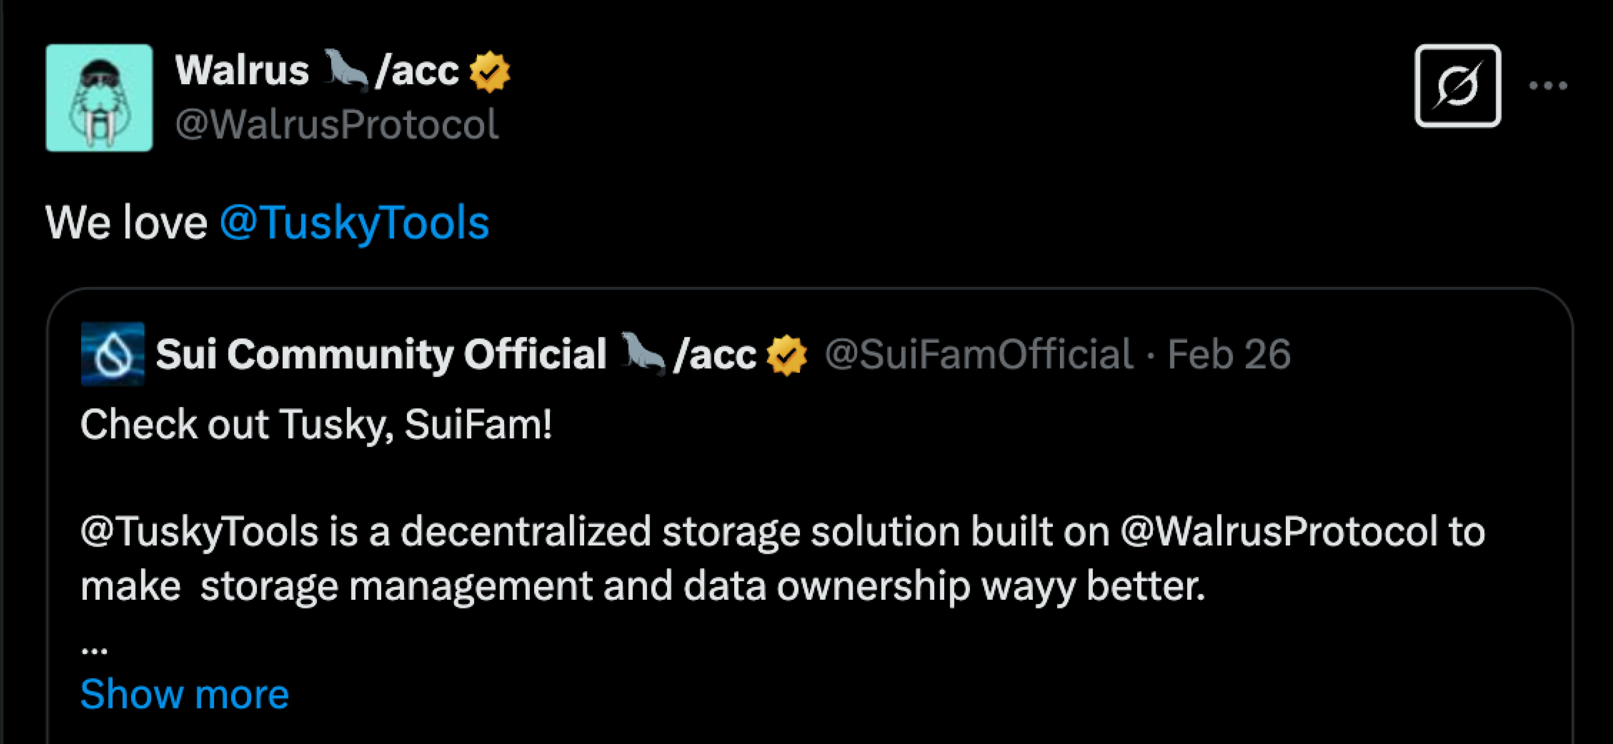Click the Feb 26 post date
This screenshot has width=1613, height=744.
(x=1229, y=355)
